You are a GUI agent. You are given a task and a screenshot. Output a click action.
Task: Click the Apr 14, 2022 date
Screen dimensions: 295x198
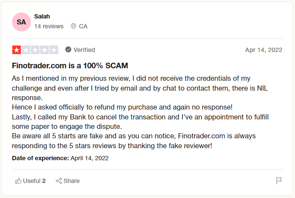(264, 50)
